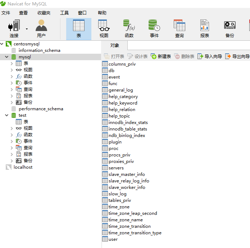Image resolution: width=250 pixels, height=248 pixels.
Task: Open the 帮助 help menu
Action: click(102, 13)
